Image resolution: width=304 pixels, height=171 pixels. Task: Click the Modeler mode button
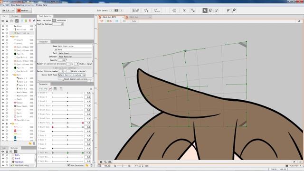[x=24, y=10]
